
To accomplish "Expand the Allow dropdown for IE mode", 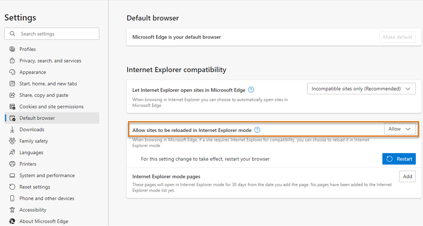I will tap(399, 129).
